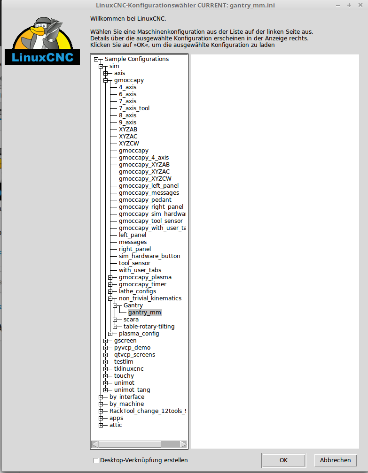The image size is (368, 473).
Task: Expand the scara node
Action: 115,320
